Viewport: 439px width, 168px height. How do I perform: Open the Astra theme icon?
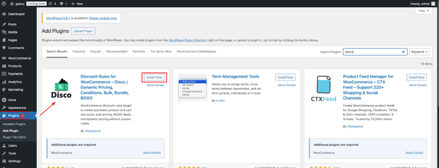(x=4, y=100)
